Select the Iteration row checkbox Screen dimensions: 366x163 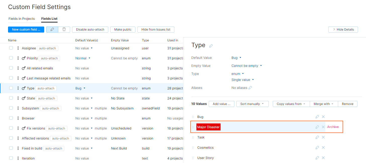pos(11,158)
